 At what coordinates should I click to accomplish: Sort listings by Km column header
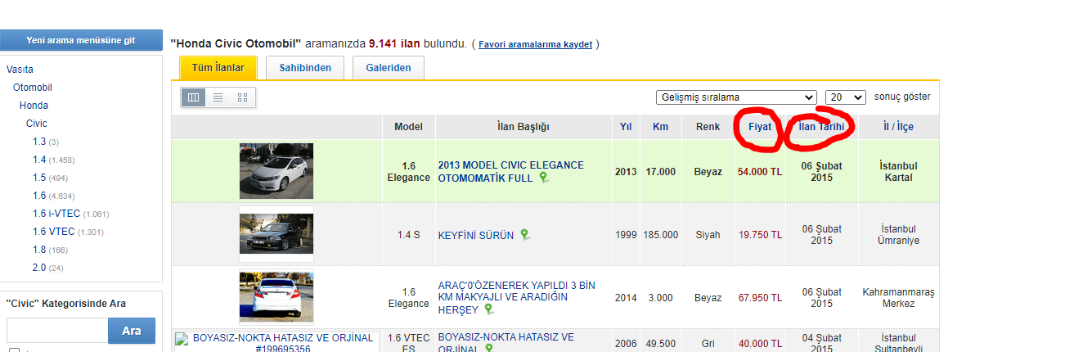click(x=660, y=127)
